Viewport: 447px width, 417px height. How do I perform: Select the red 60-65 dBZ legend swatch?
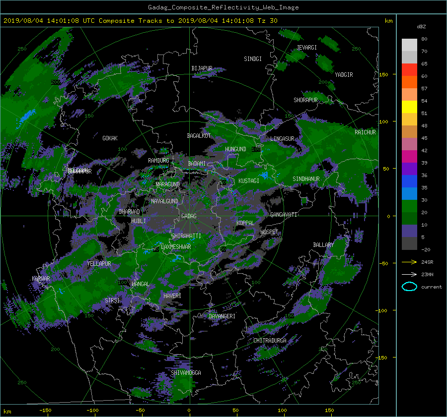409,69
